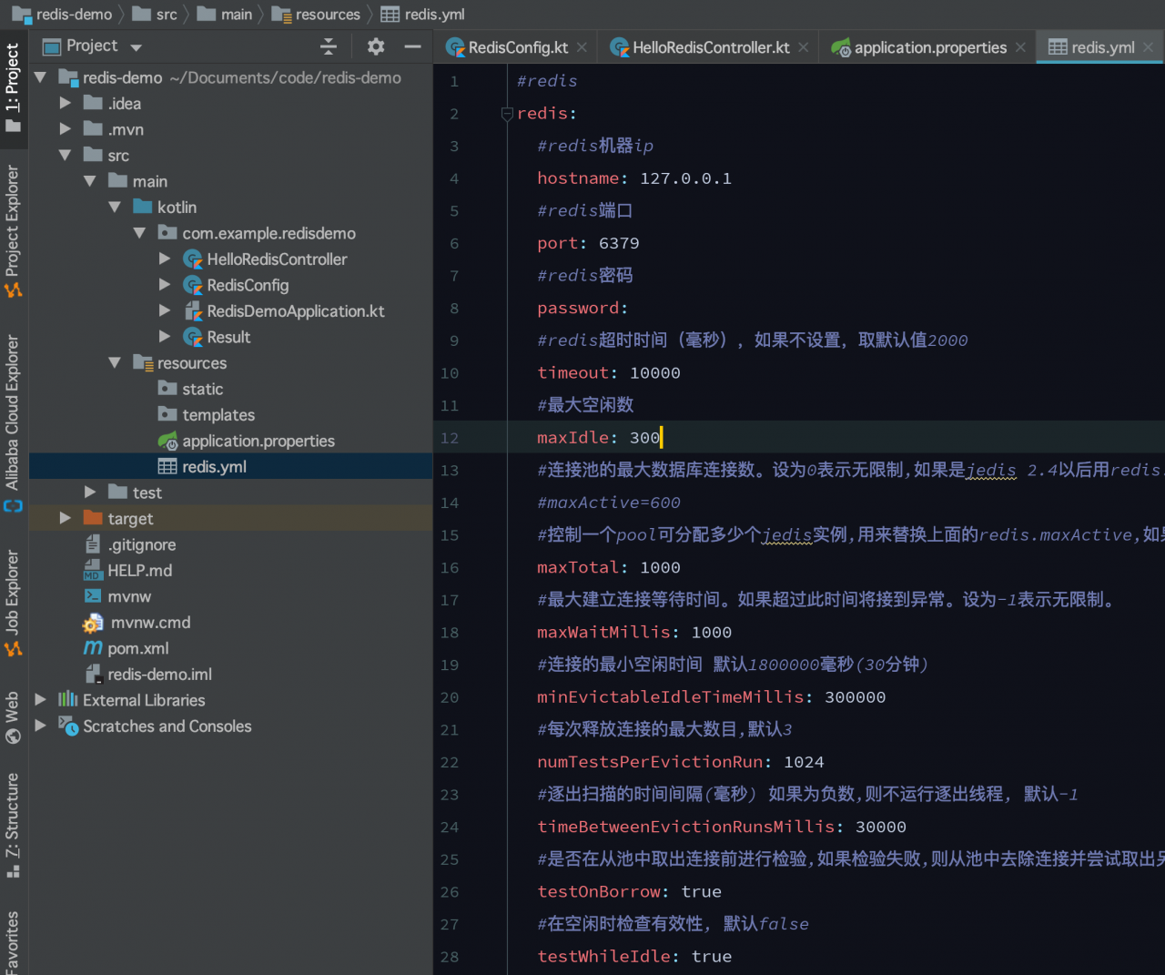Place cursor on testOnBorrow: true line
The width and height of the screenshot is (1165, 975).
pyautogui.click(x=629, y=891)
